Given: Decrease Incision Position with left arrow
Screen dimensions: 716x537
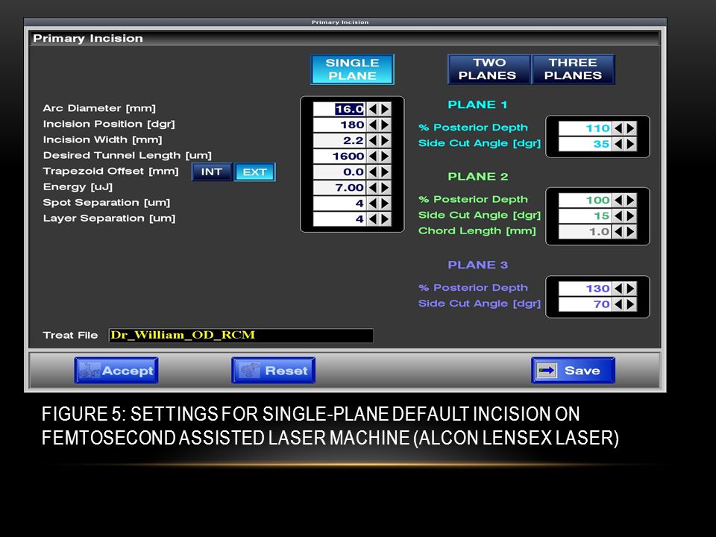Looking at the screenshot, I should point(373,125).
